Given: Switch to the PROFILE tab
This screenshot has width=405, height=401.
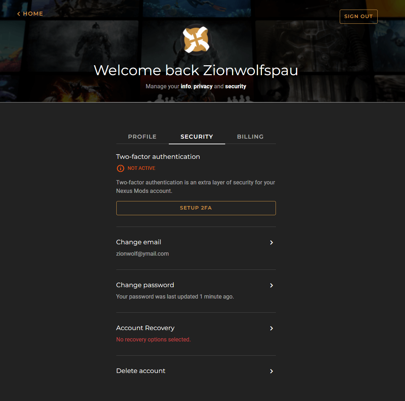Looking at the screenshot, I should pyautogui.click(x=142, y=137).
